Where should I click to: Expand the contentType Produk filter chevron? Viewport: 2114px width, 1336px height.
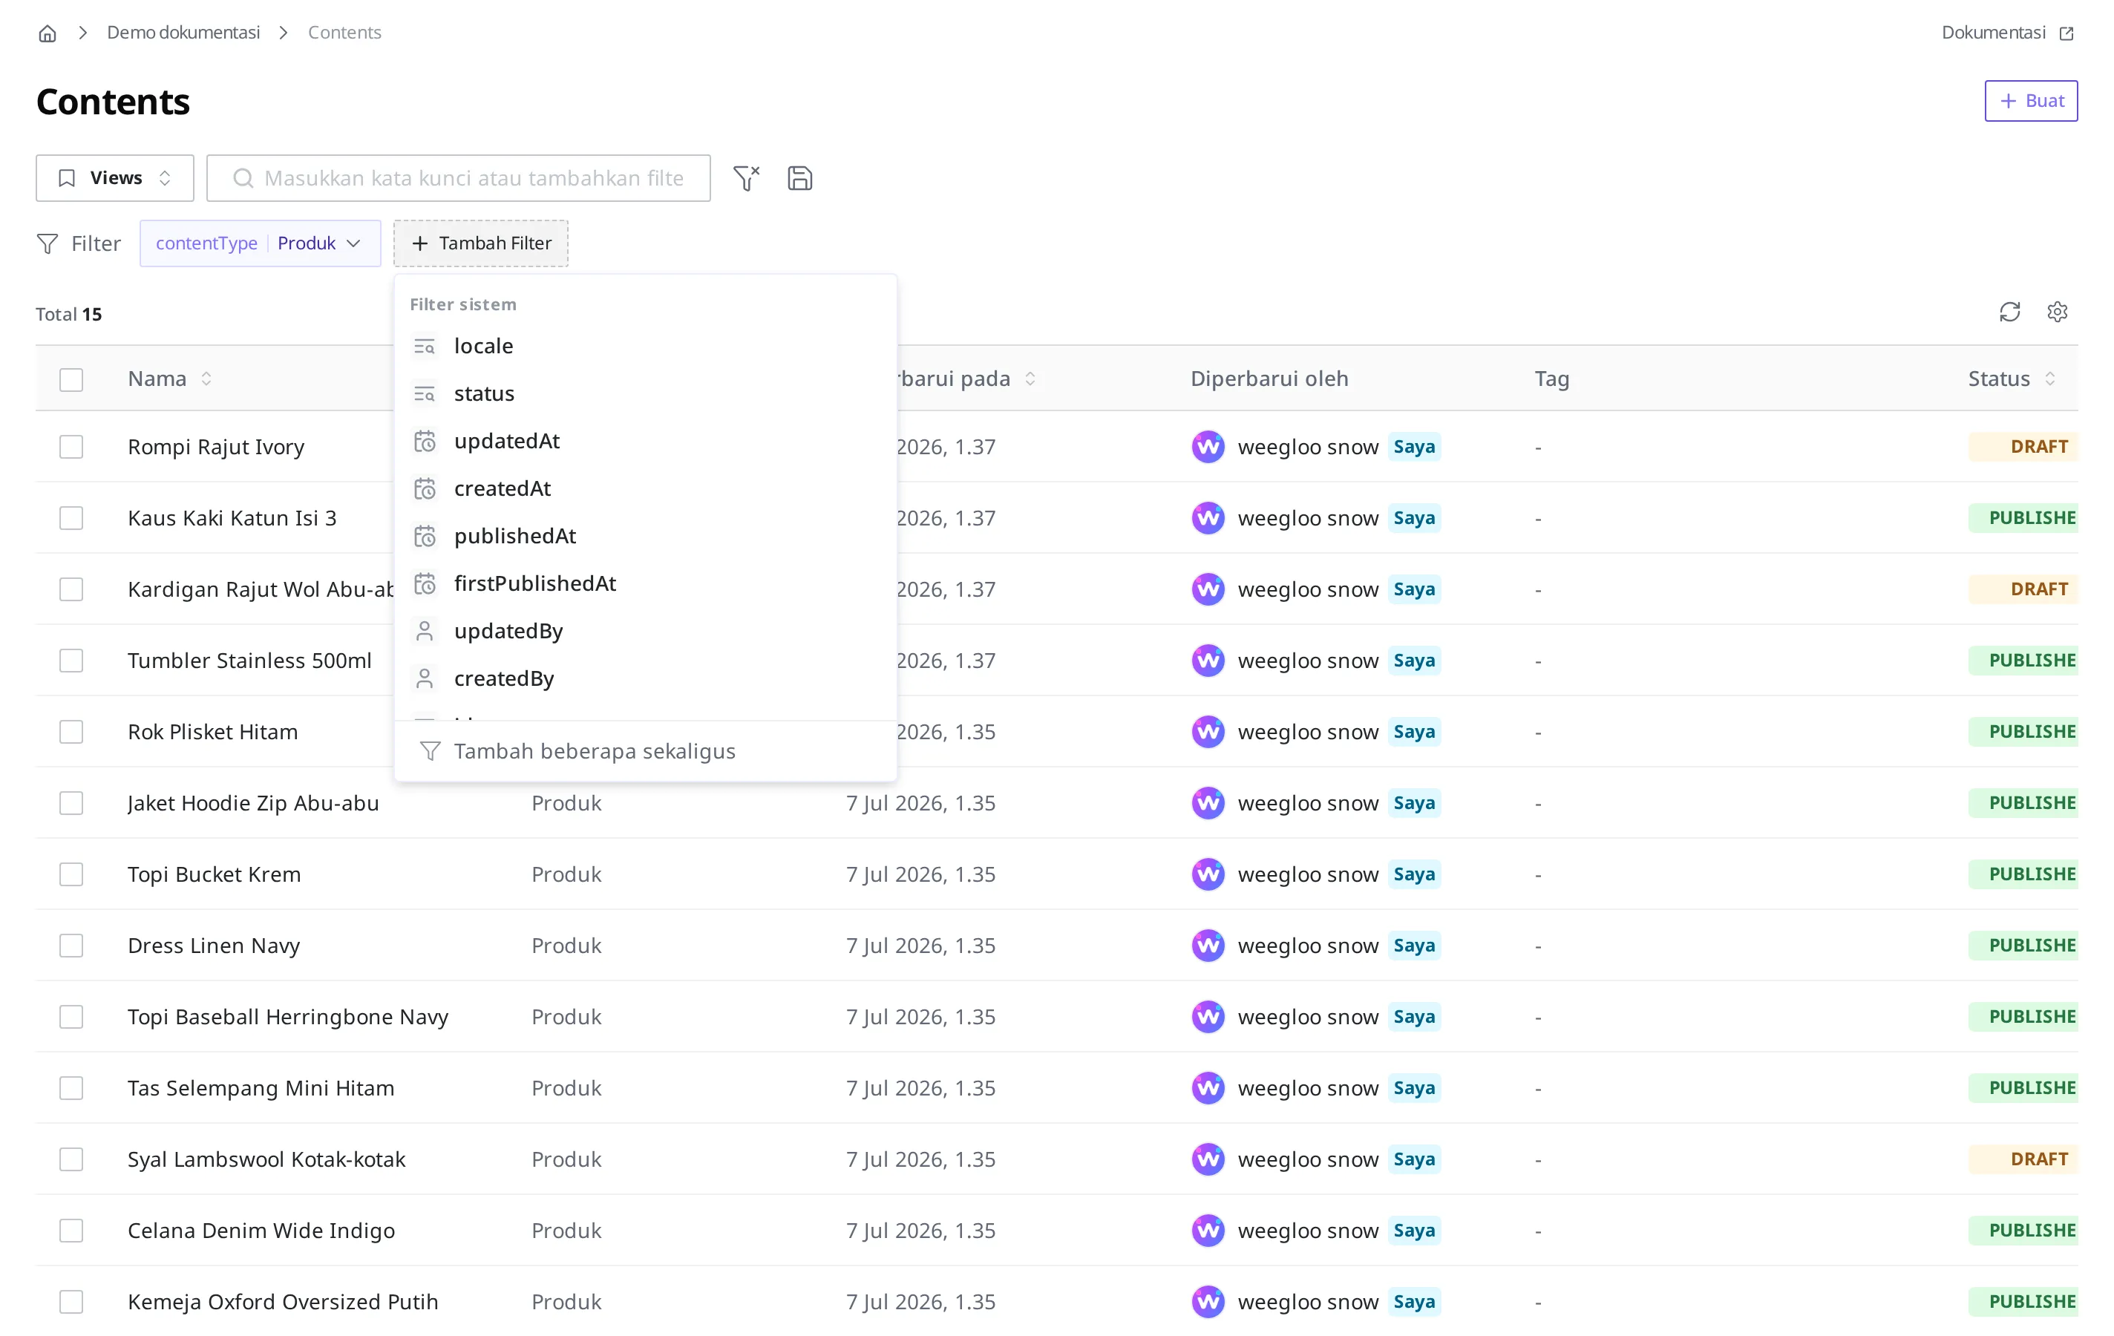coord(354,243)
